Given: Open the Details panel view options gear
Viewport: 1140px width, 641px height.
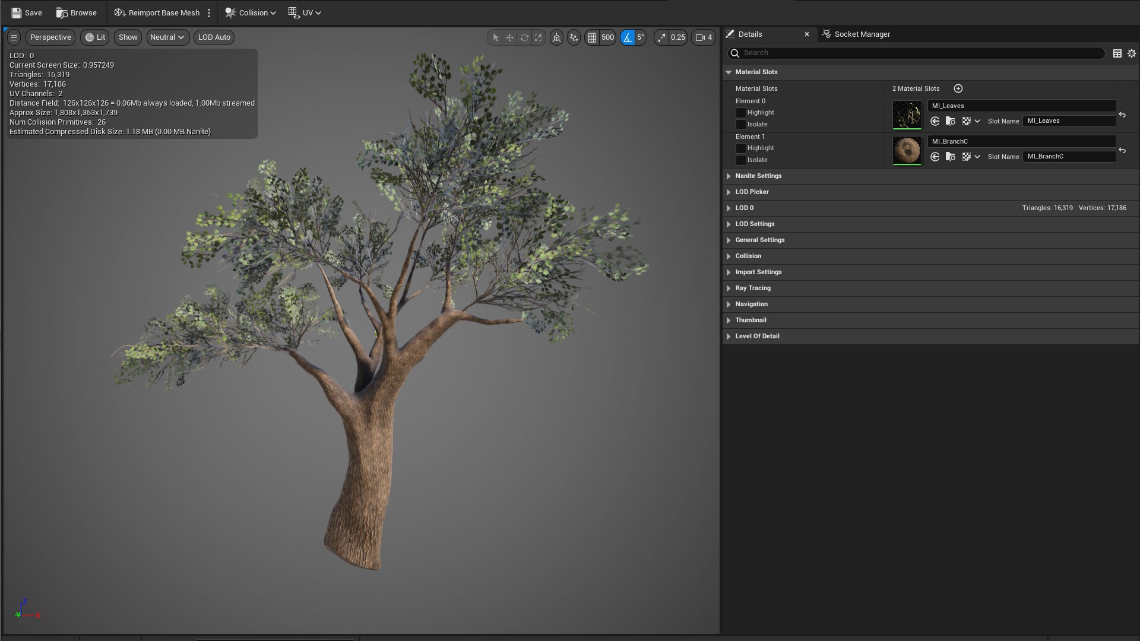Looking at the screenshot, I should point(1132,53).
